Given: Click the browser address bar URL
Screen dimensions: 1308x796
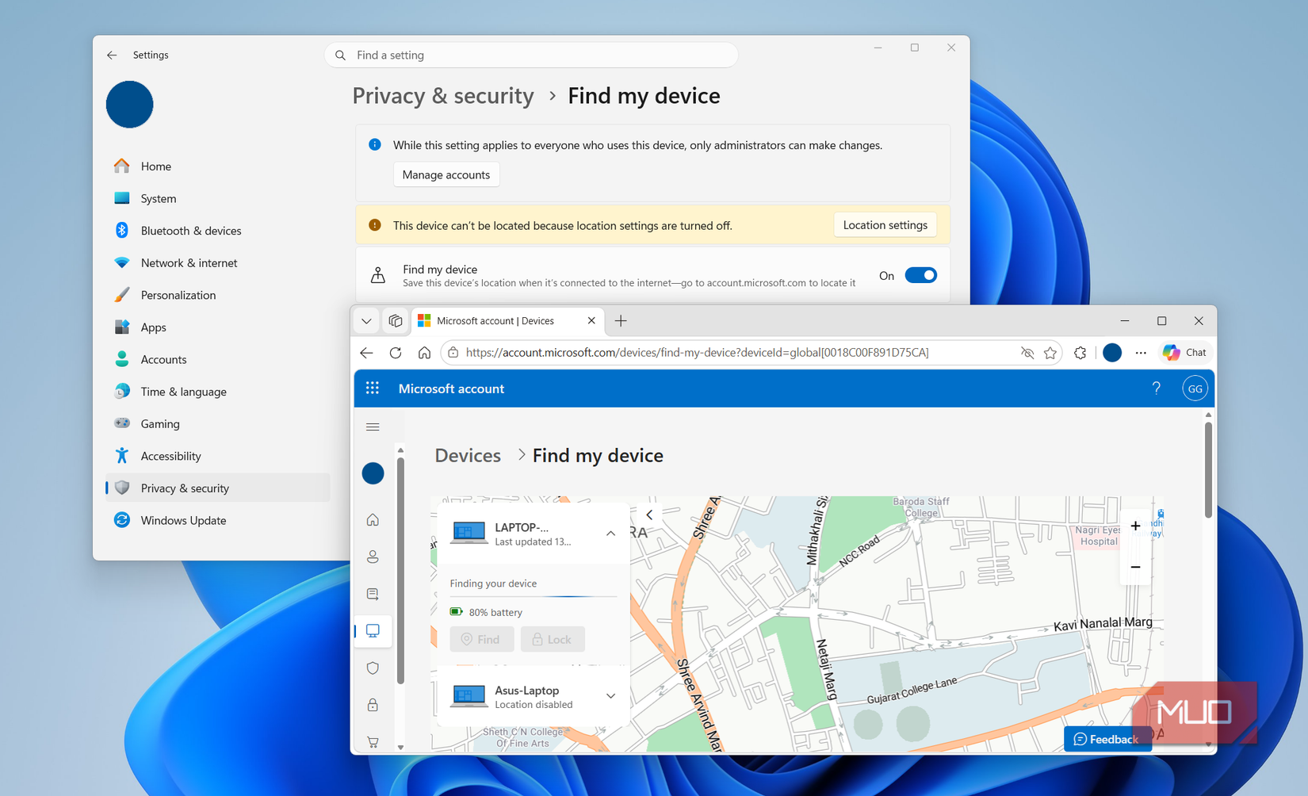Looking at the screenshot, I should [698, 353].
